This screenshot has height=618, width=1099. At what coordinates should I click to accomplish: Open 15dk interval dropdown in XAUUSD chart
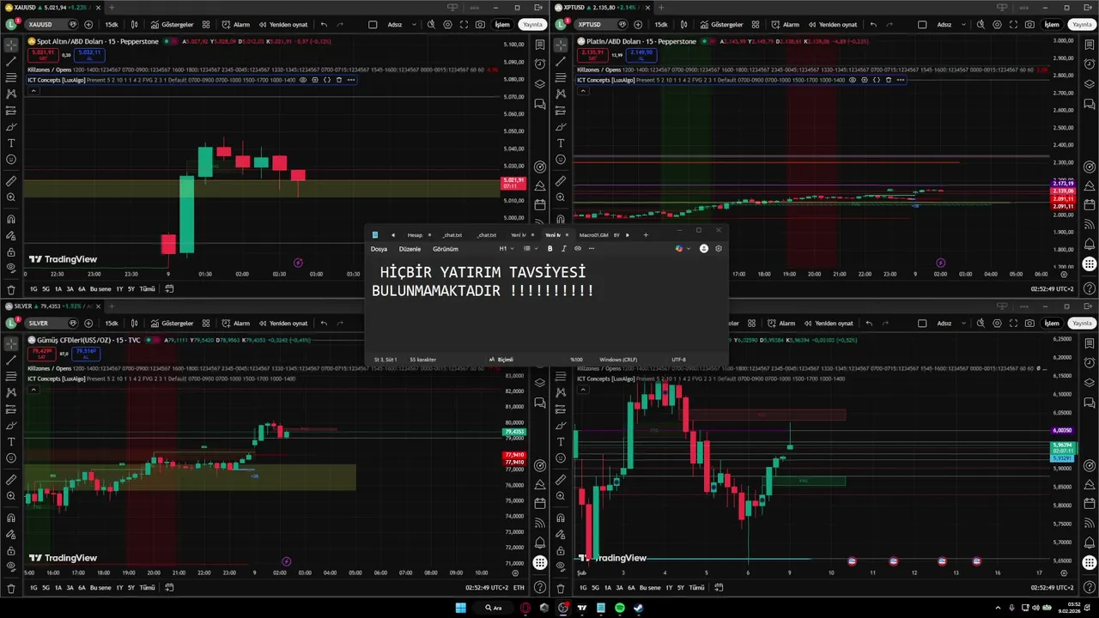(112, 25)
